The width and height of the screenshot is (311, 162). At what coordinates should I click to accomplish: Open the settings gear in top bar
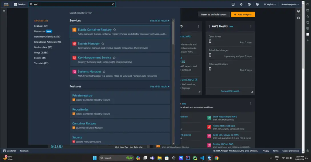pos(257,4)
